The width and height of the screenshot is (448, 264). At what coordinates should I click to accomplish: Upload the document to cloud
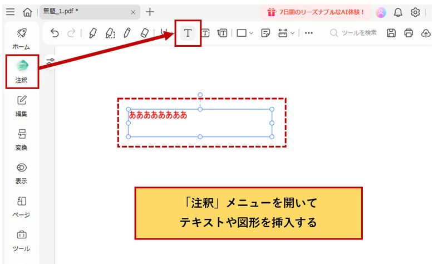click(x=426, y=33)
